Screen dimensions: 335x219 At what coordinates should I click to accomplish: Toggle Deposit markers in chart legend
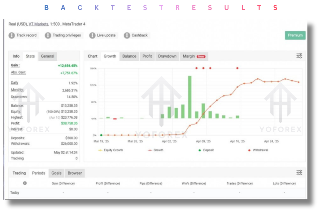206,150
